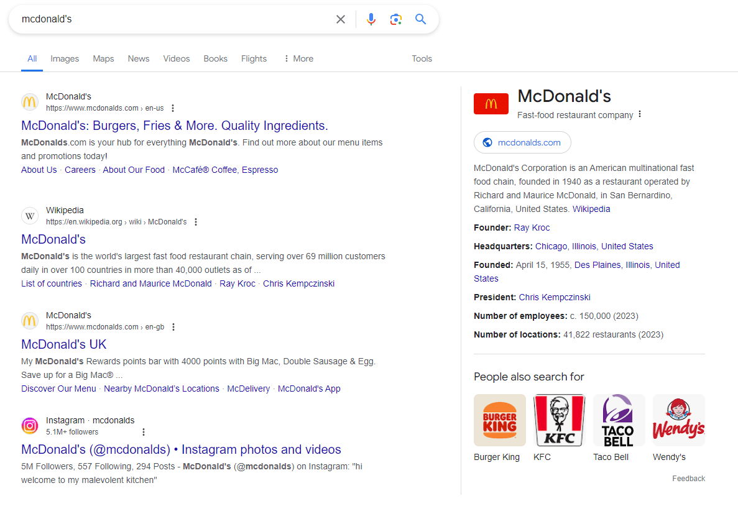Expand the More search categories menu
The width and height of the screenshot is (738, 506).
(298, 59)
